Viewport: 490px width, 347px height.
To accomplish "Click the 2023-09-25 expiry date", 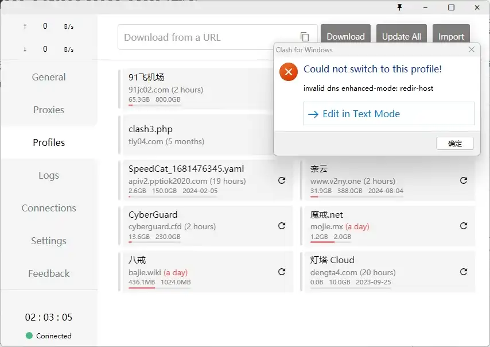I will pyautogui.click(x=374, y=282).
